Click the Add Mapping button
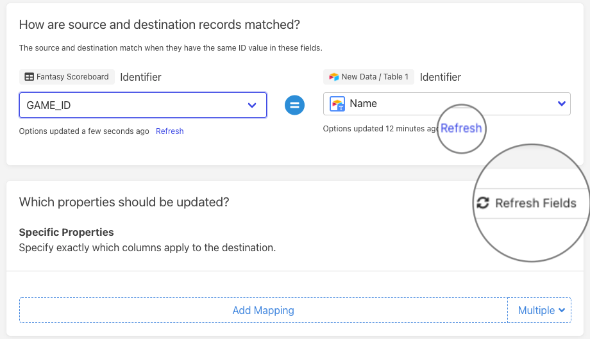This screenshot has width=590, height=339. tap(263, 310)
